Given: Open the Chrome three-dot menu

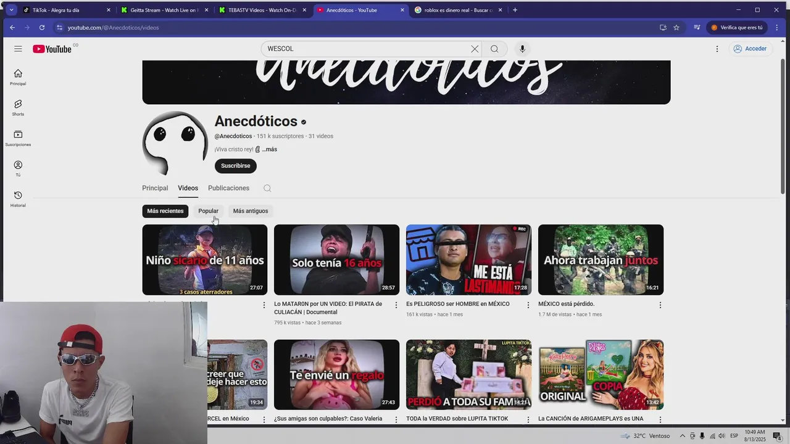Looking at the screenshot, I should (x=776, y=28).
